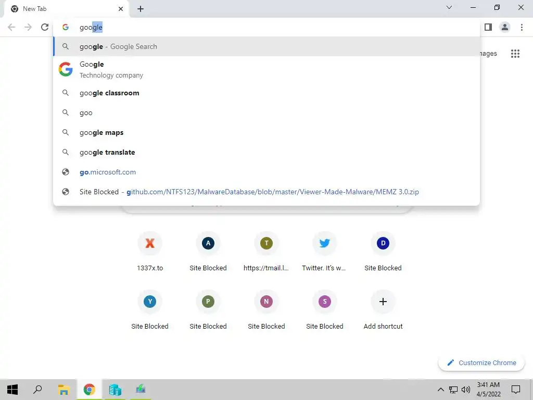Open the 'P' Site Blocked shortcut
This screenshot has height=400, width=533.
[x=208, y=310]
